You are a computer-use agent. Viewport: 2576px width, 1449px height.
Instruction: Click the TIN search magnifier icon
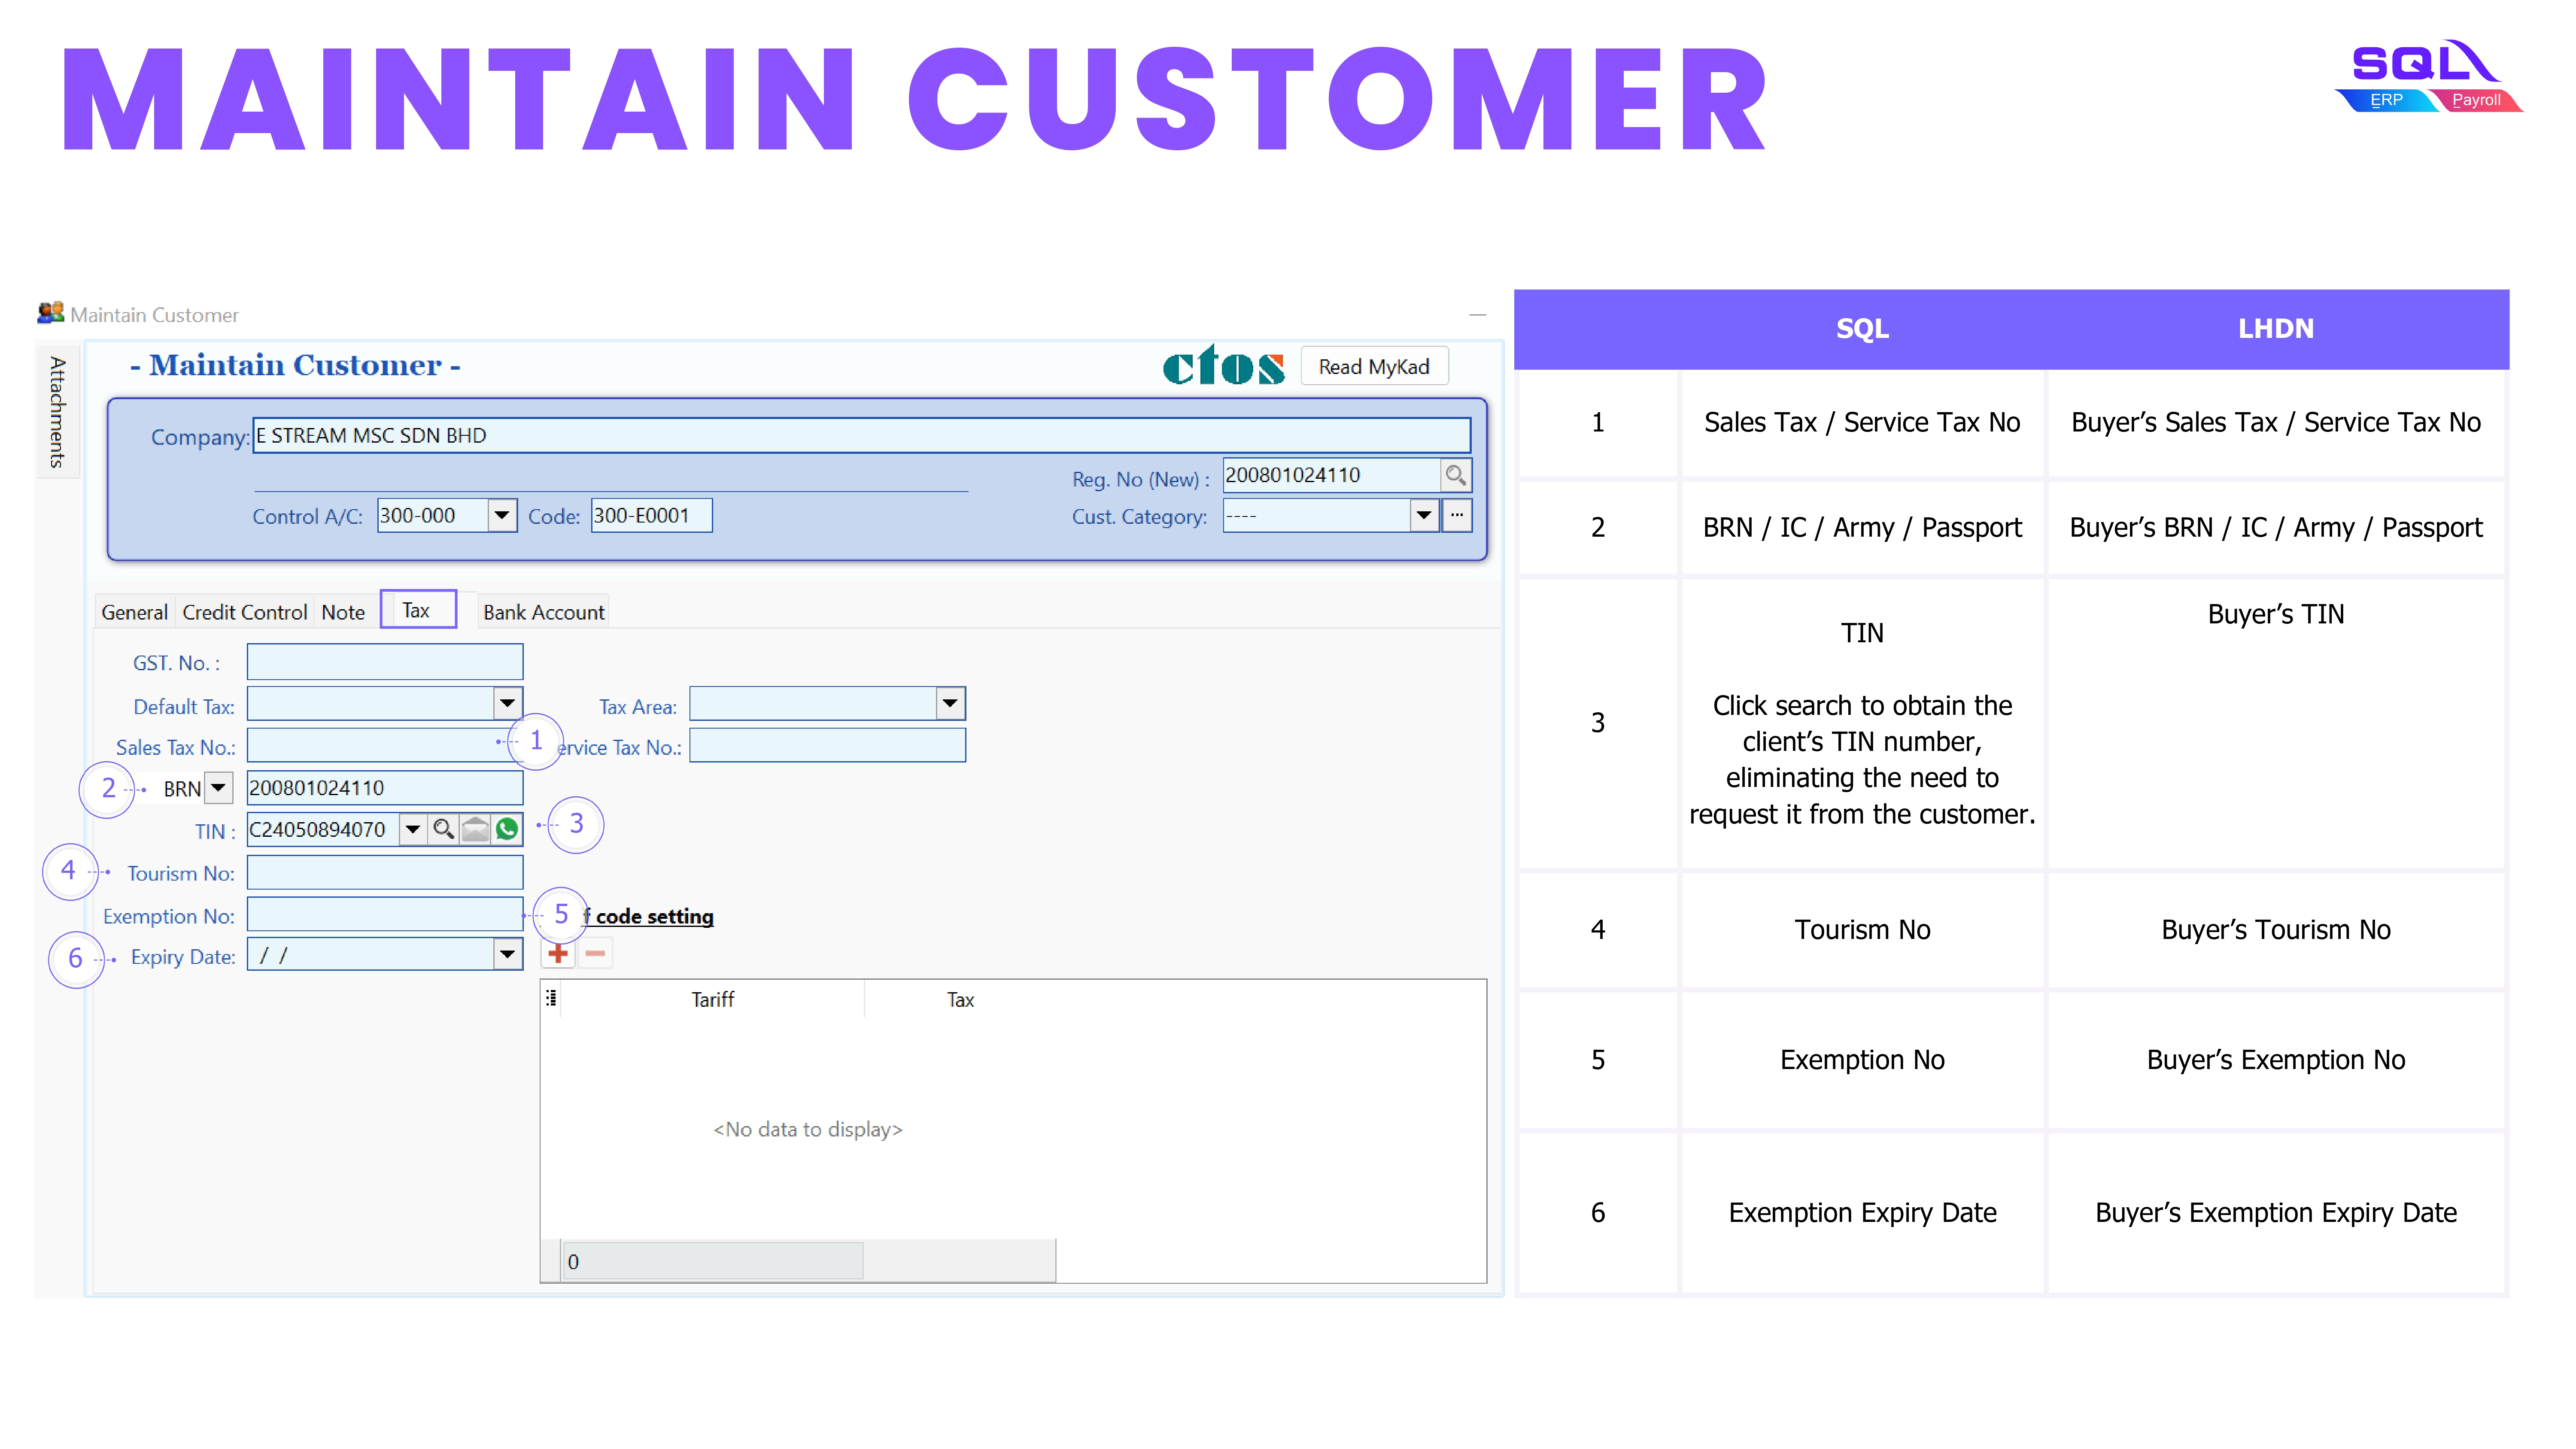(x=443, y=829)
